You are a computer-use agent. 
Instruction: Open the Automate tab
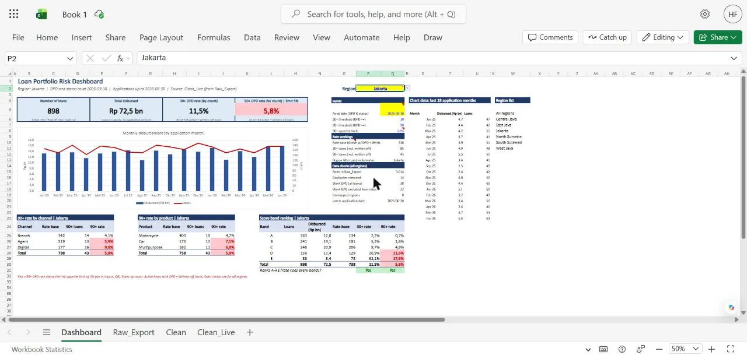coord(362,37)
